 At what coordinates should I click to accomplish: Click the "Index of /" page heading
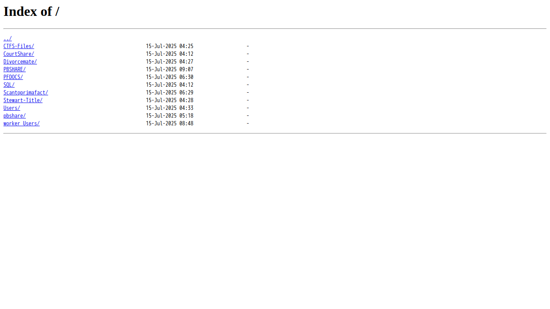click(x=31, y=12)
